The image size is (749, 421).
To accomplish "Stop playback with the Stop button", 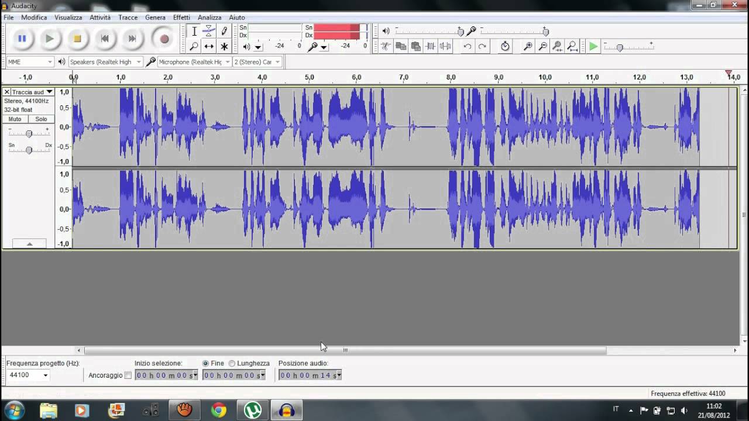I will coord(77,39).
